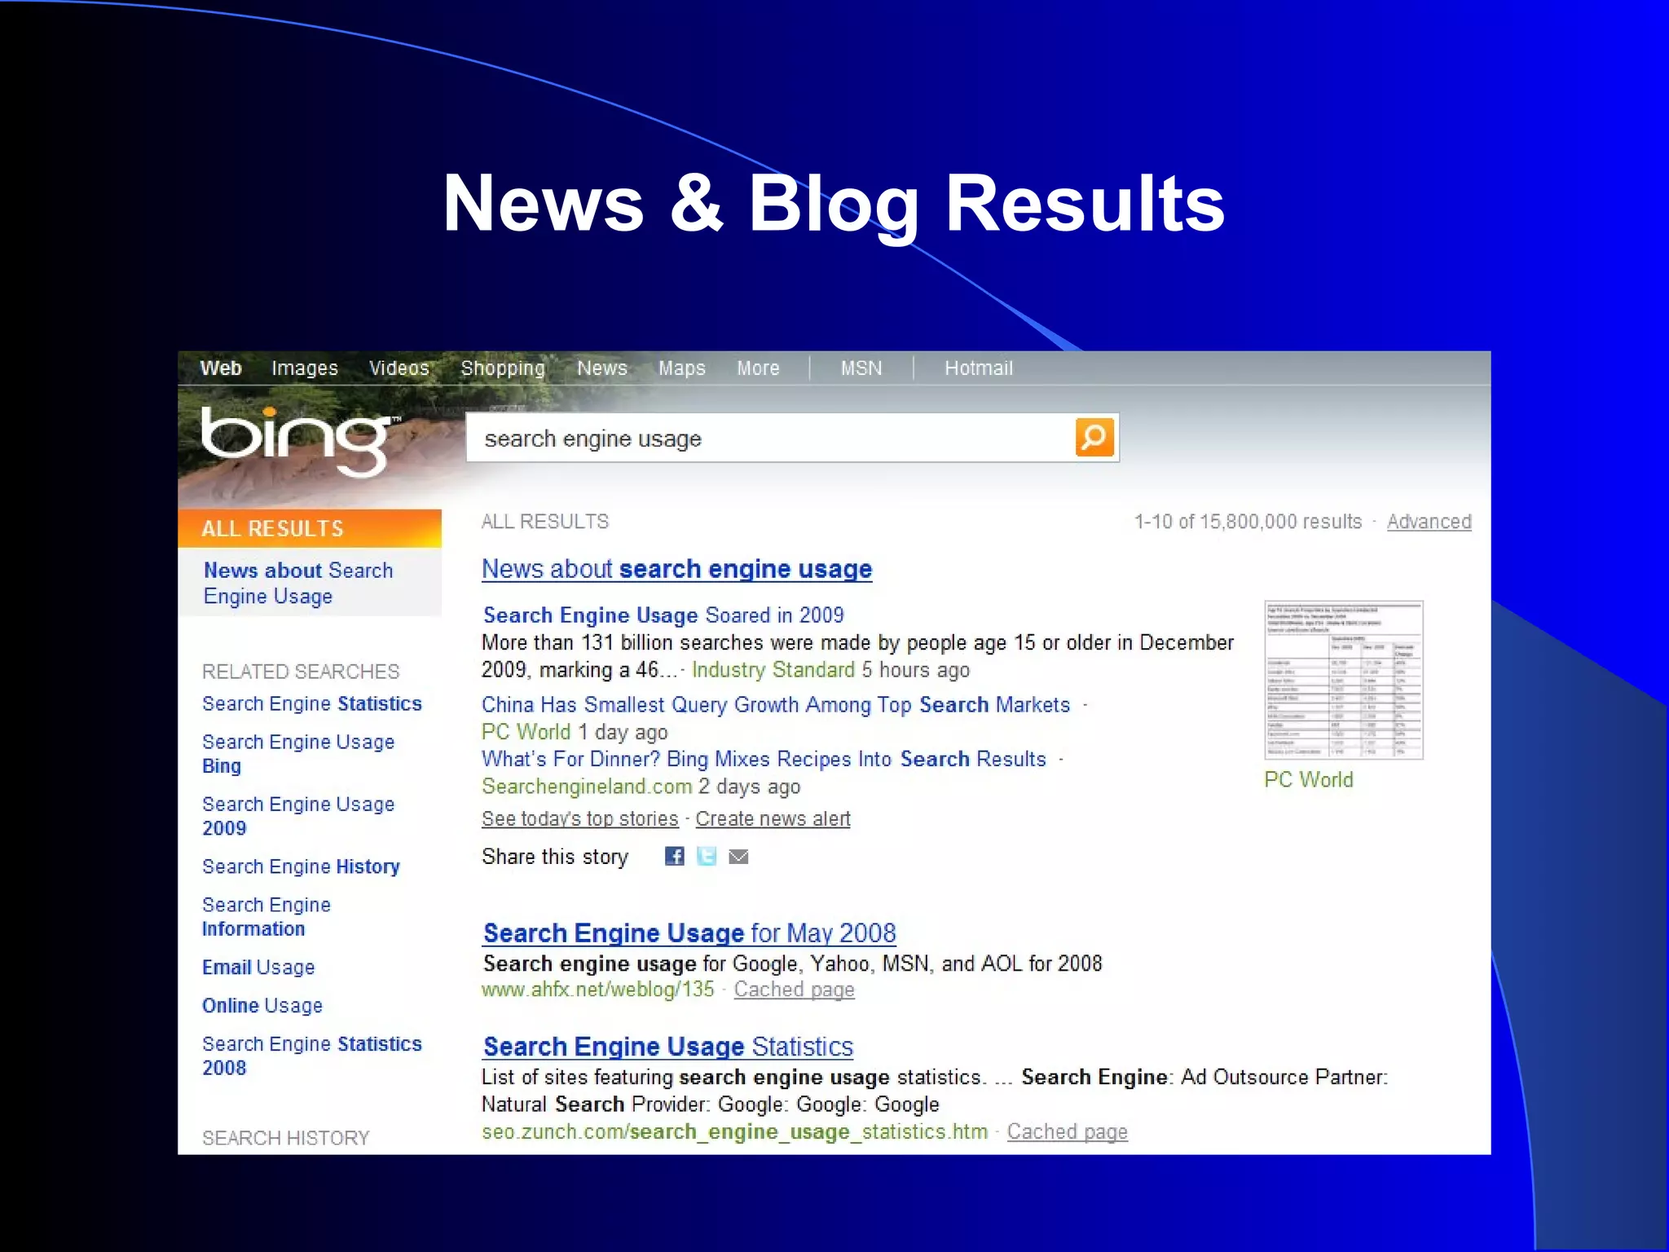Click PC World caption under thumbnail

click(1308, 780)
